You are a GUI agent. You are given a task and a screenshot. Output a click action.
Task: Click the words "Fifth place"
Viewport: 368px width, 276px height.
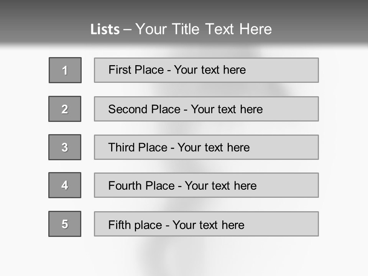click(135, 225)
